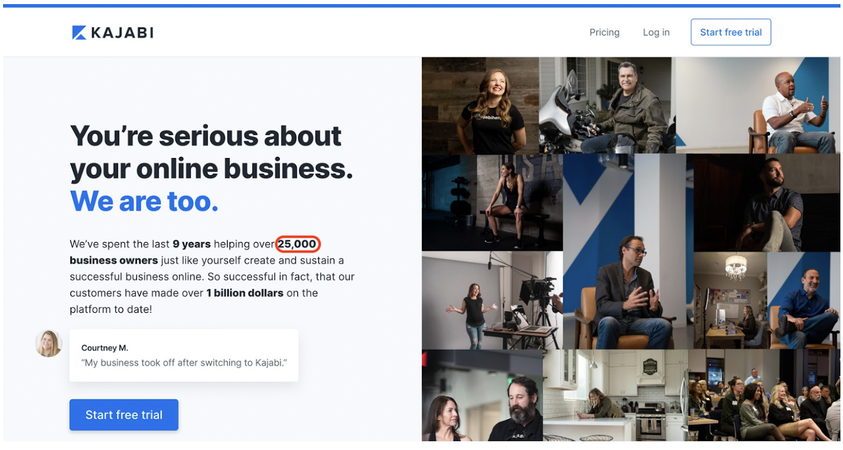Click photo of woman at desk under chandelier
Image resolution: width=843 pixels, height=450 pixels.
click(x=730, y=300)
